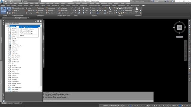Click the Profile View ribbon tool
Viewport: 191px width, 107px height.
tap(63, 8)
